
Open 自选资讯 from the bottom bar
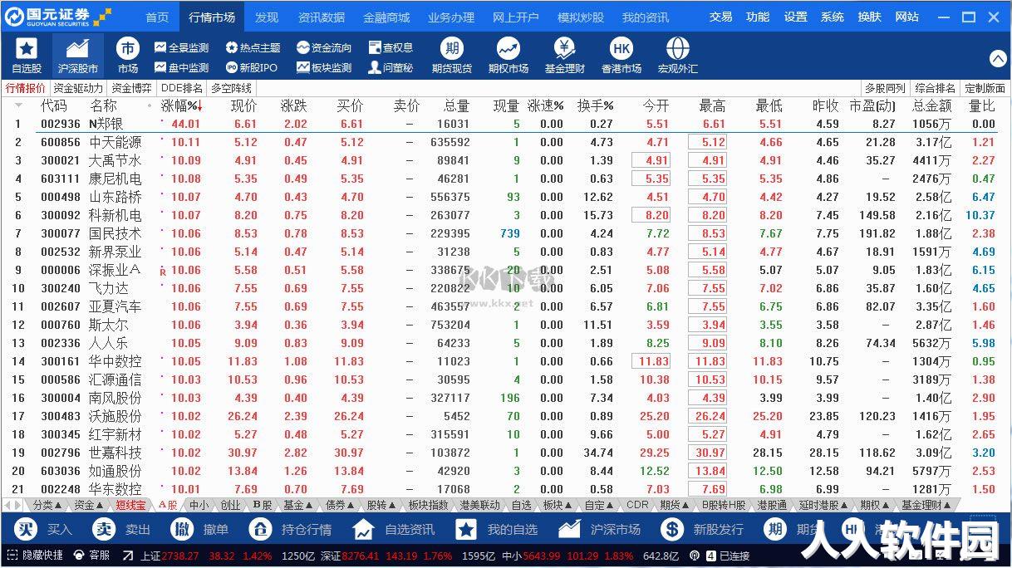click(393, 530)
